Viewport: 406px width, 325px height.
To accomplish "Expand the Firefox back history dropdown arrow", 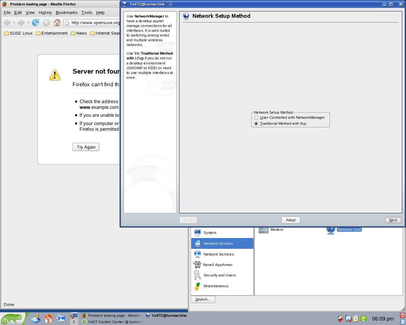I will click(x=14, y=23).
